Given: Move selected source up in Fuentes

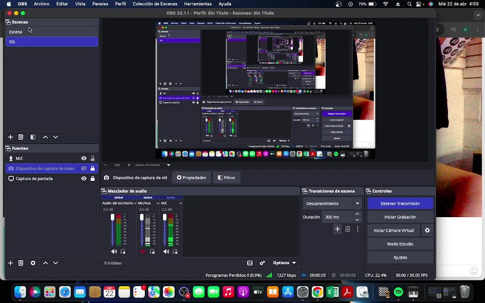Looking at the screenshot, I should 45,263.
